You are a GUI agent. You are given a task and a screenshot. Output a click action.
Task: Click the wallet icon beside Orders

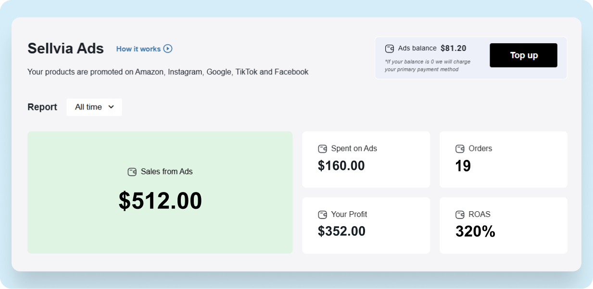click(x=460, y=149)
